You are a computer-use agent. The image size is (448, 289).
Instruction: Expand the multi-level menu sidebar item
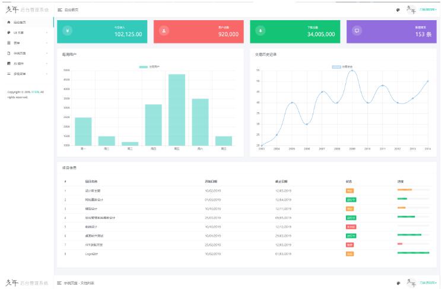26,74
